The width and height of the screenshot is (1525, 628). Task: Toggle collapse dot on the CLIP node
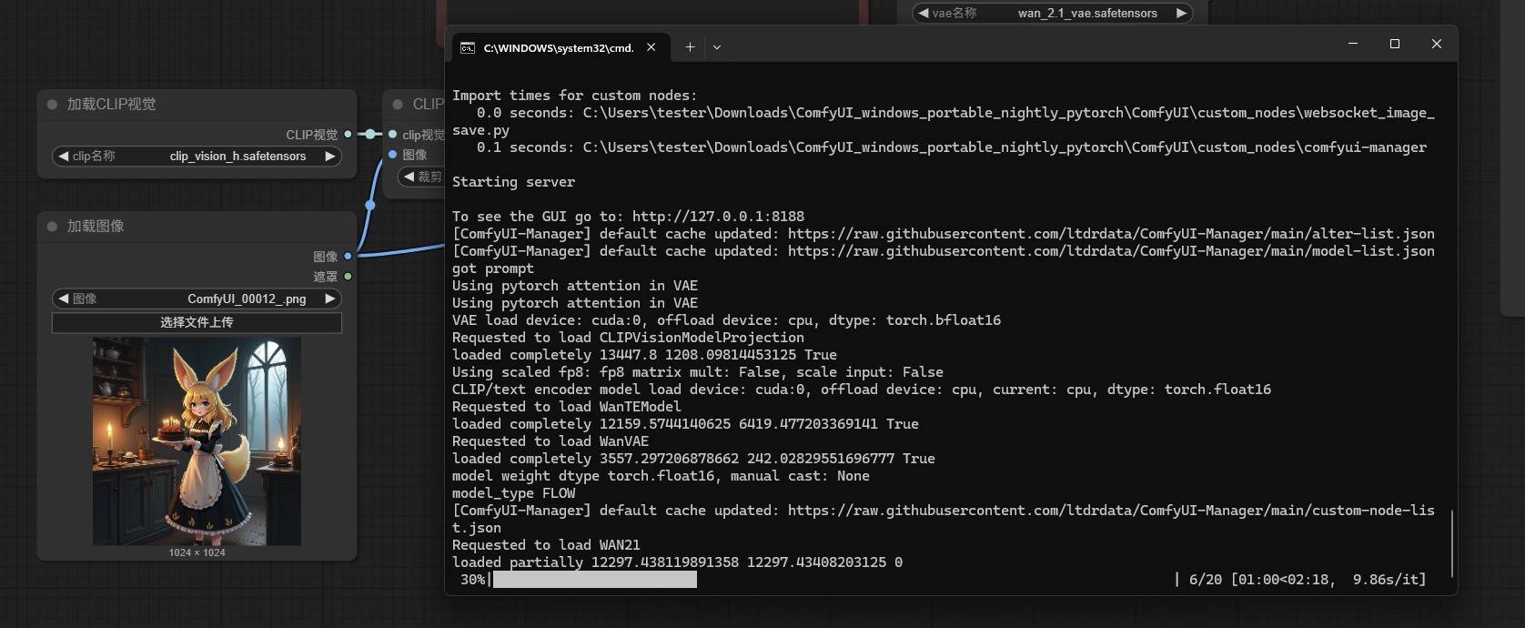[398, 105]
